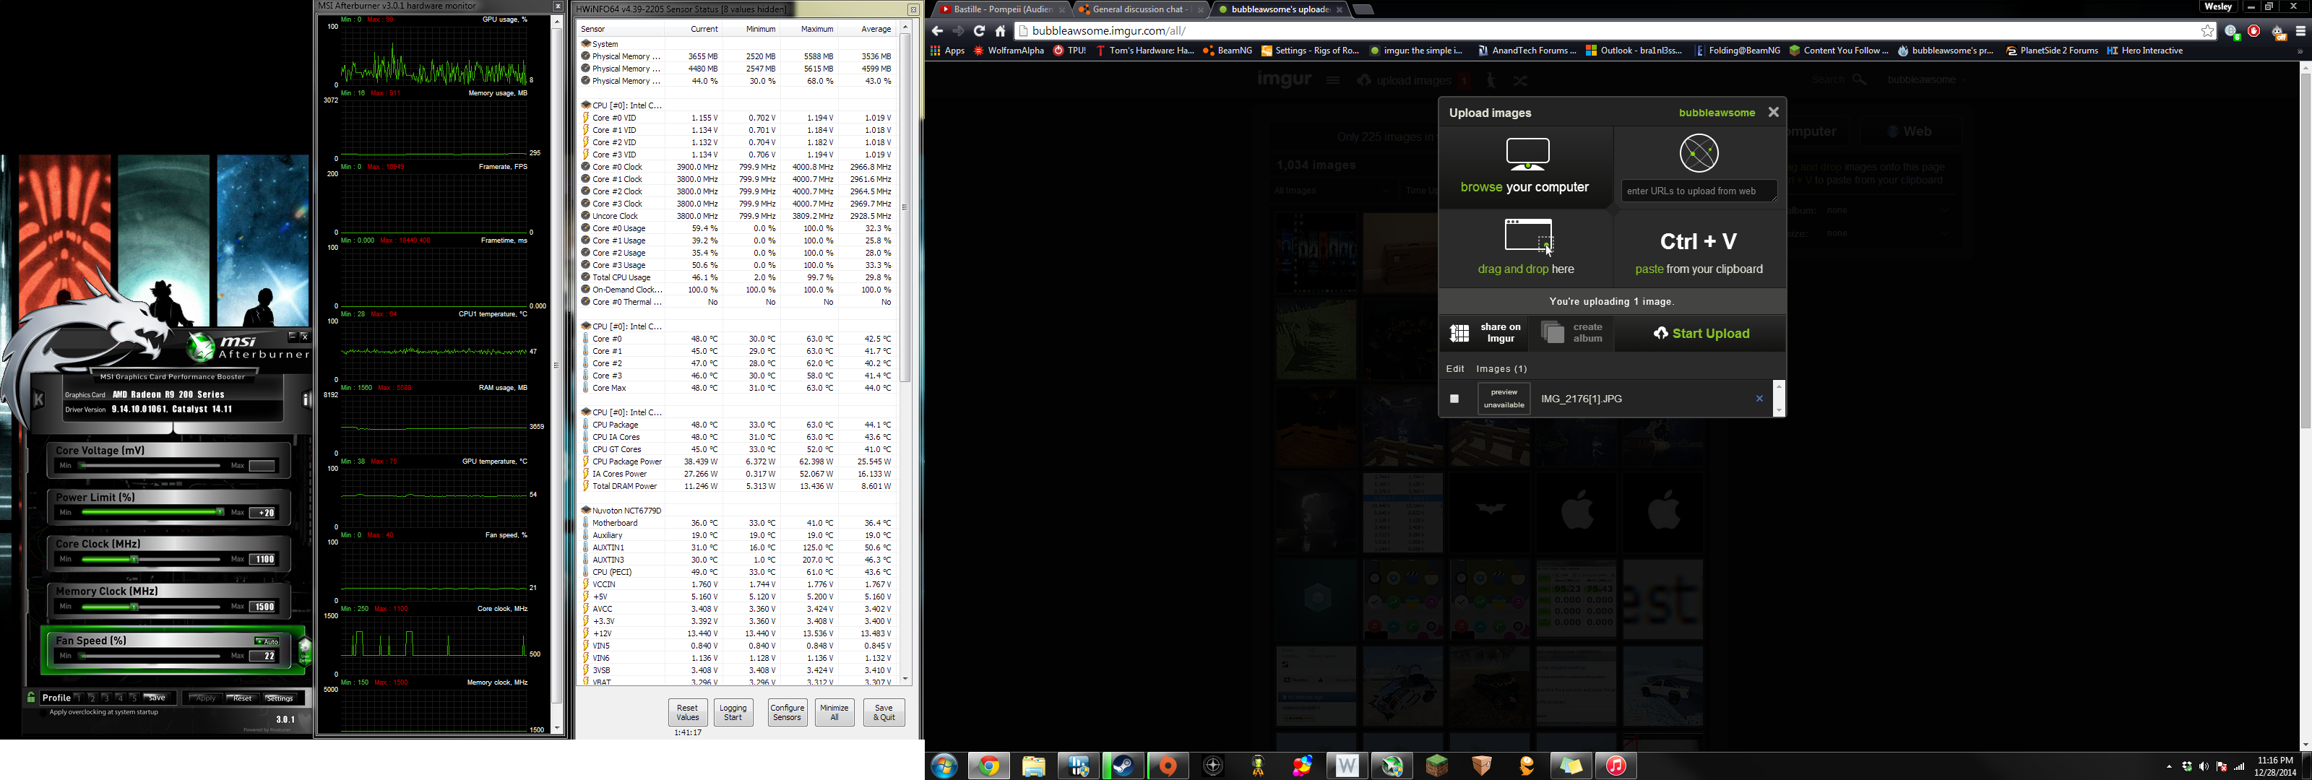Screen dimensions: 2312x780
Task: Click the Fan Speed user define icon
Action: [x=305, y=650]
